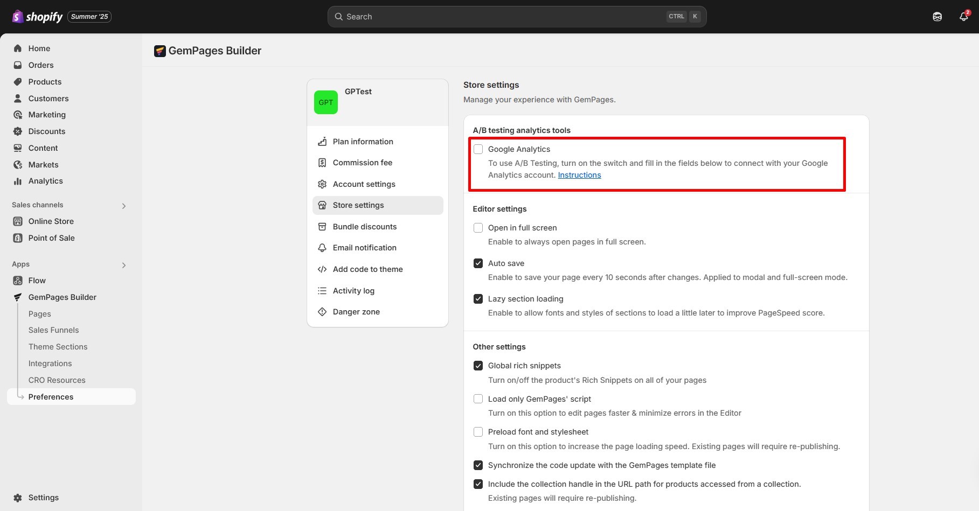This screenshot has height=511, width=979.
Task: Go to Sales Funnels in sidebar
Action: click(53, 330)
